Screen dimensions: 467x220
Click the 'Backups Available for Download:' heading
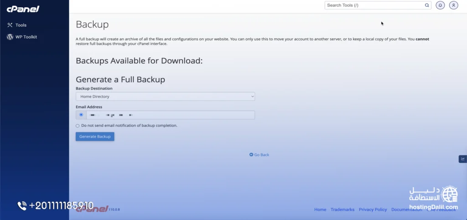pos(139,61)
